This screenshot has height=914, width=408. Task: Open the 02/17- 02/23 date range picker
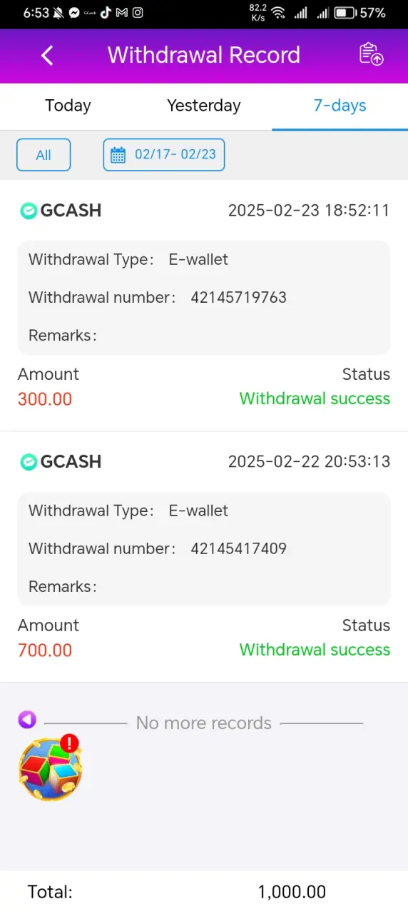tap(164, 155)
